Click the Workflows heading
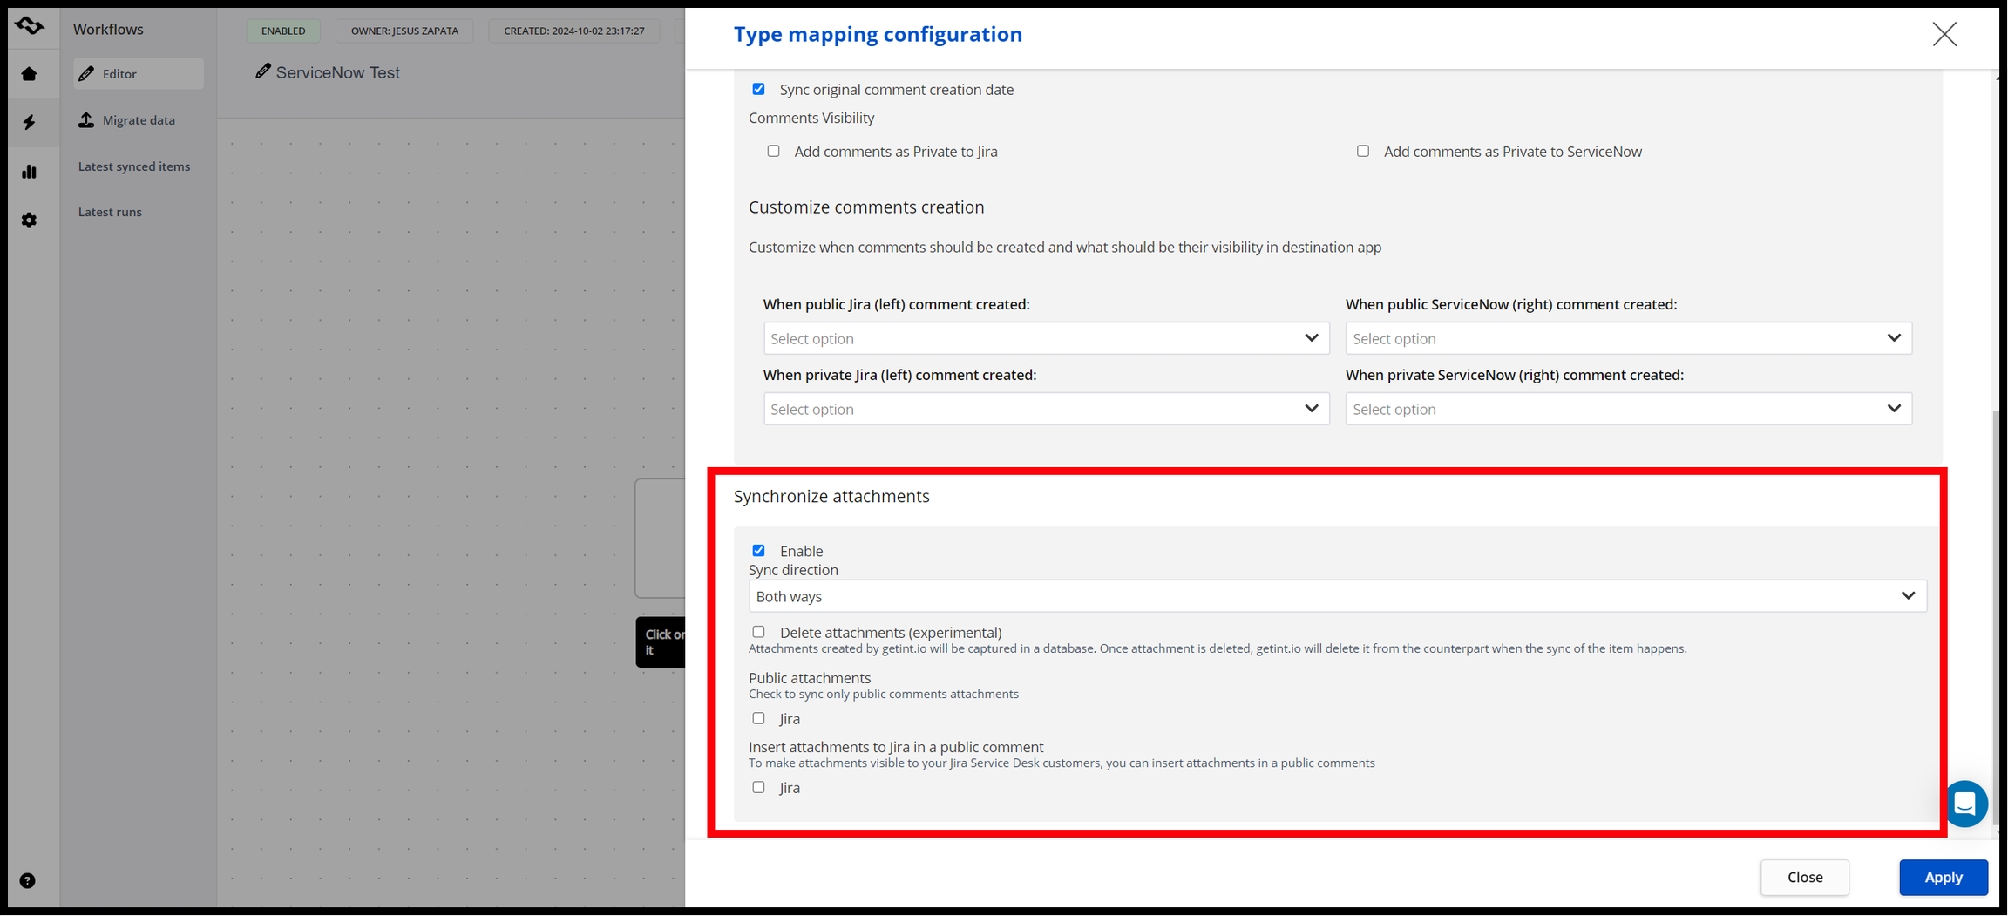The width and height of the screenshot is (2008, 916). [x=108, y=29]
